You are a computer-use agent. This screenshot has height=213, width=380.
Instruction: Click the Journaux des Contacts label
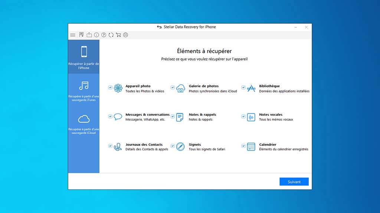click(144, 145)
